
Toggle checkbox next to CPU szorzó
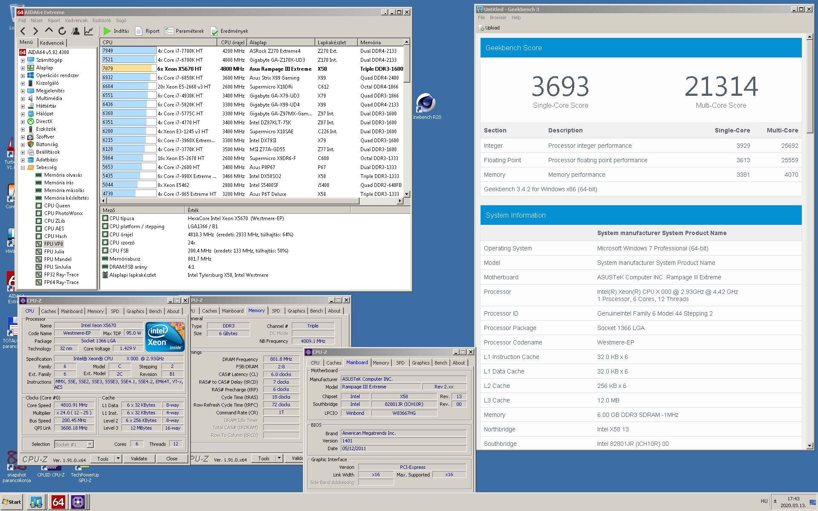click(x=105, y=243)
